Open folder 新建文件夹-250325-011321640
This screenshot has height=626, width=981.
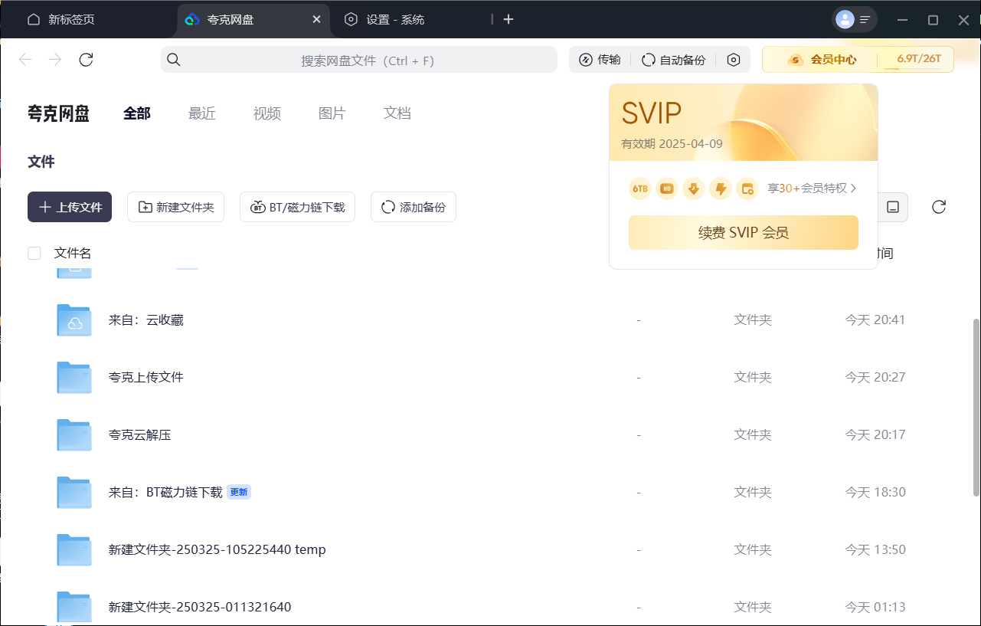point(200,607)
